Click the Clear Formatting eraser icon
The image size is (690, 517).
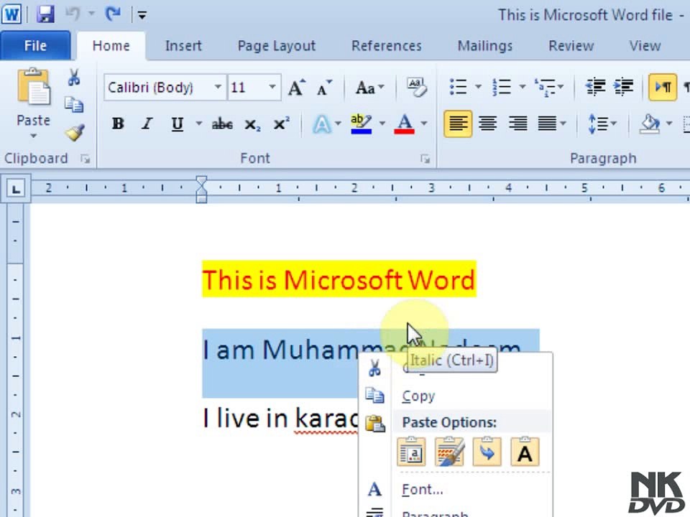click(416, 87)
